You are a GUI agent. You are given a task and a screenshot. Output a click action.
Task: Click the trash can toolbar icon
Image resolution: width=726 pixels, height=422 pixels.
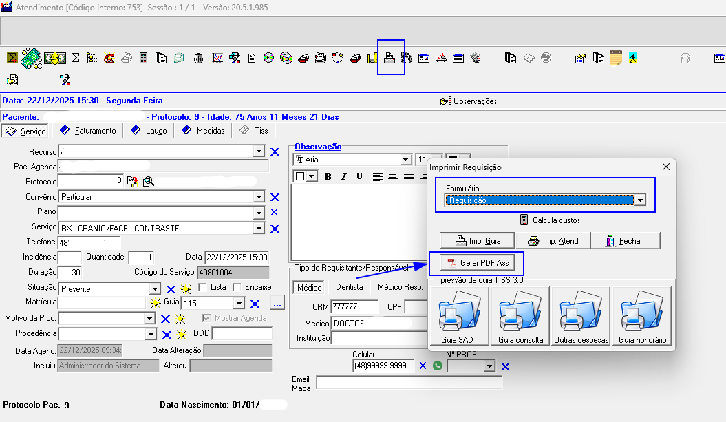(x=198, y=58)
